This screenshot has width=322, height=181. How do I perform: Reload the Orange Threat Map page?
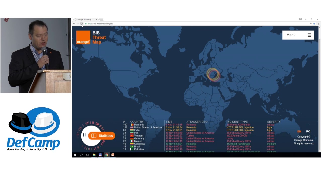pyautogui.click(x=81, y=24)
